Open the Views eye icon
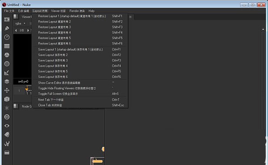 click(x=7, y=126)
